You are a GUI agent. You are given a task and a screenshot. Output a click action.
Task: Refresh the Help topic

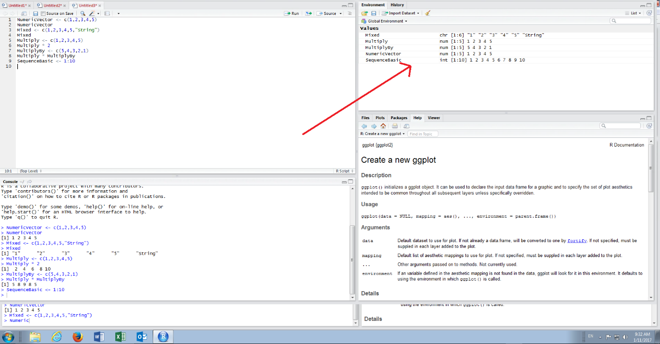649,126
